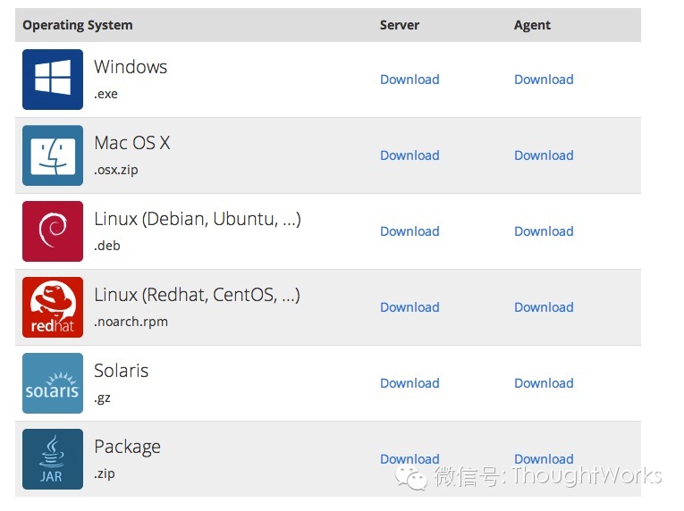Download the Package zip server
The image size is (684, 511).
coord(410,458)
